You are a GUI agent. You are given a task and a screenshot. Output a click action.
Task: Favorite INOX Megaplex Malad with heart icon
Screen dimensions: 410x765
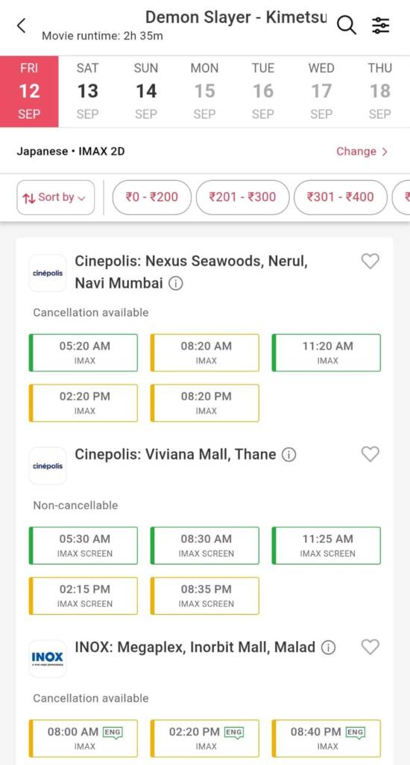pos(370,647)
